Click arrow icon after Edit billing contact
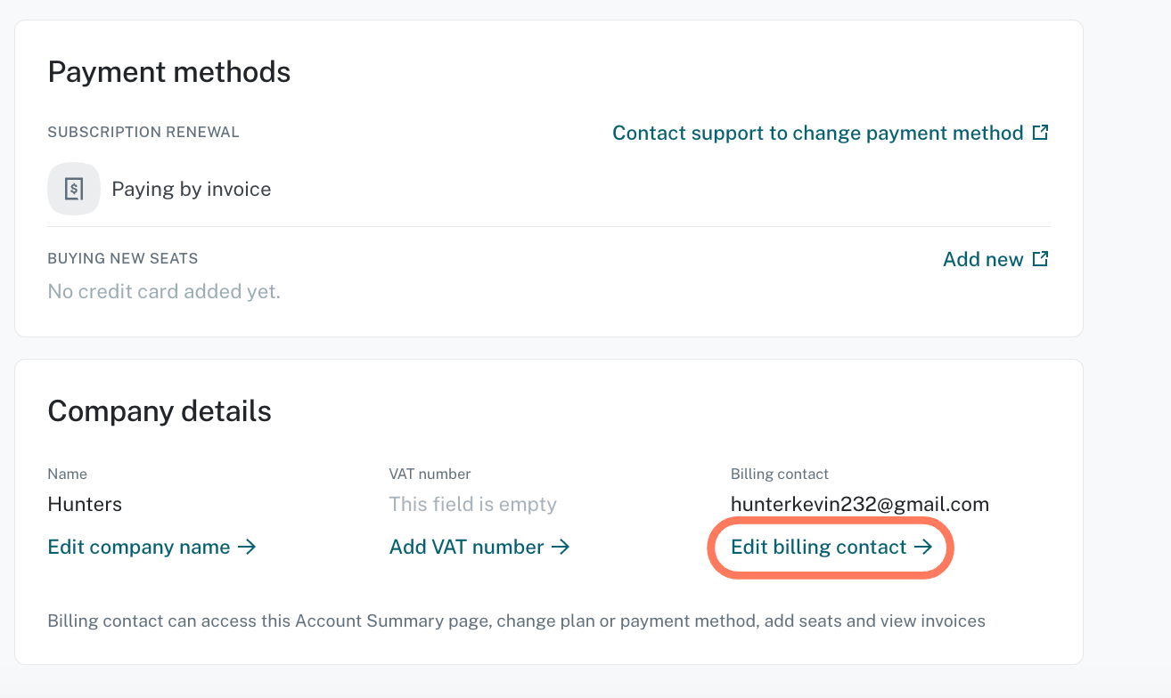Screen dimensions: 1171x698 pyautogui.click(x=923, y=547)
